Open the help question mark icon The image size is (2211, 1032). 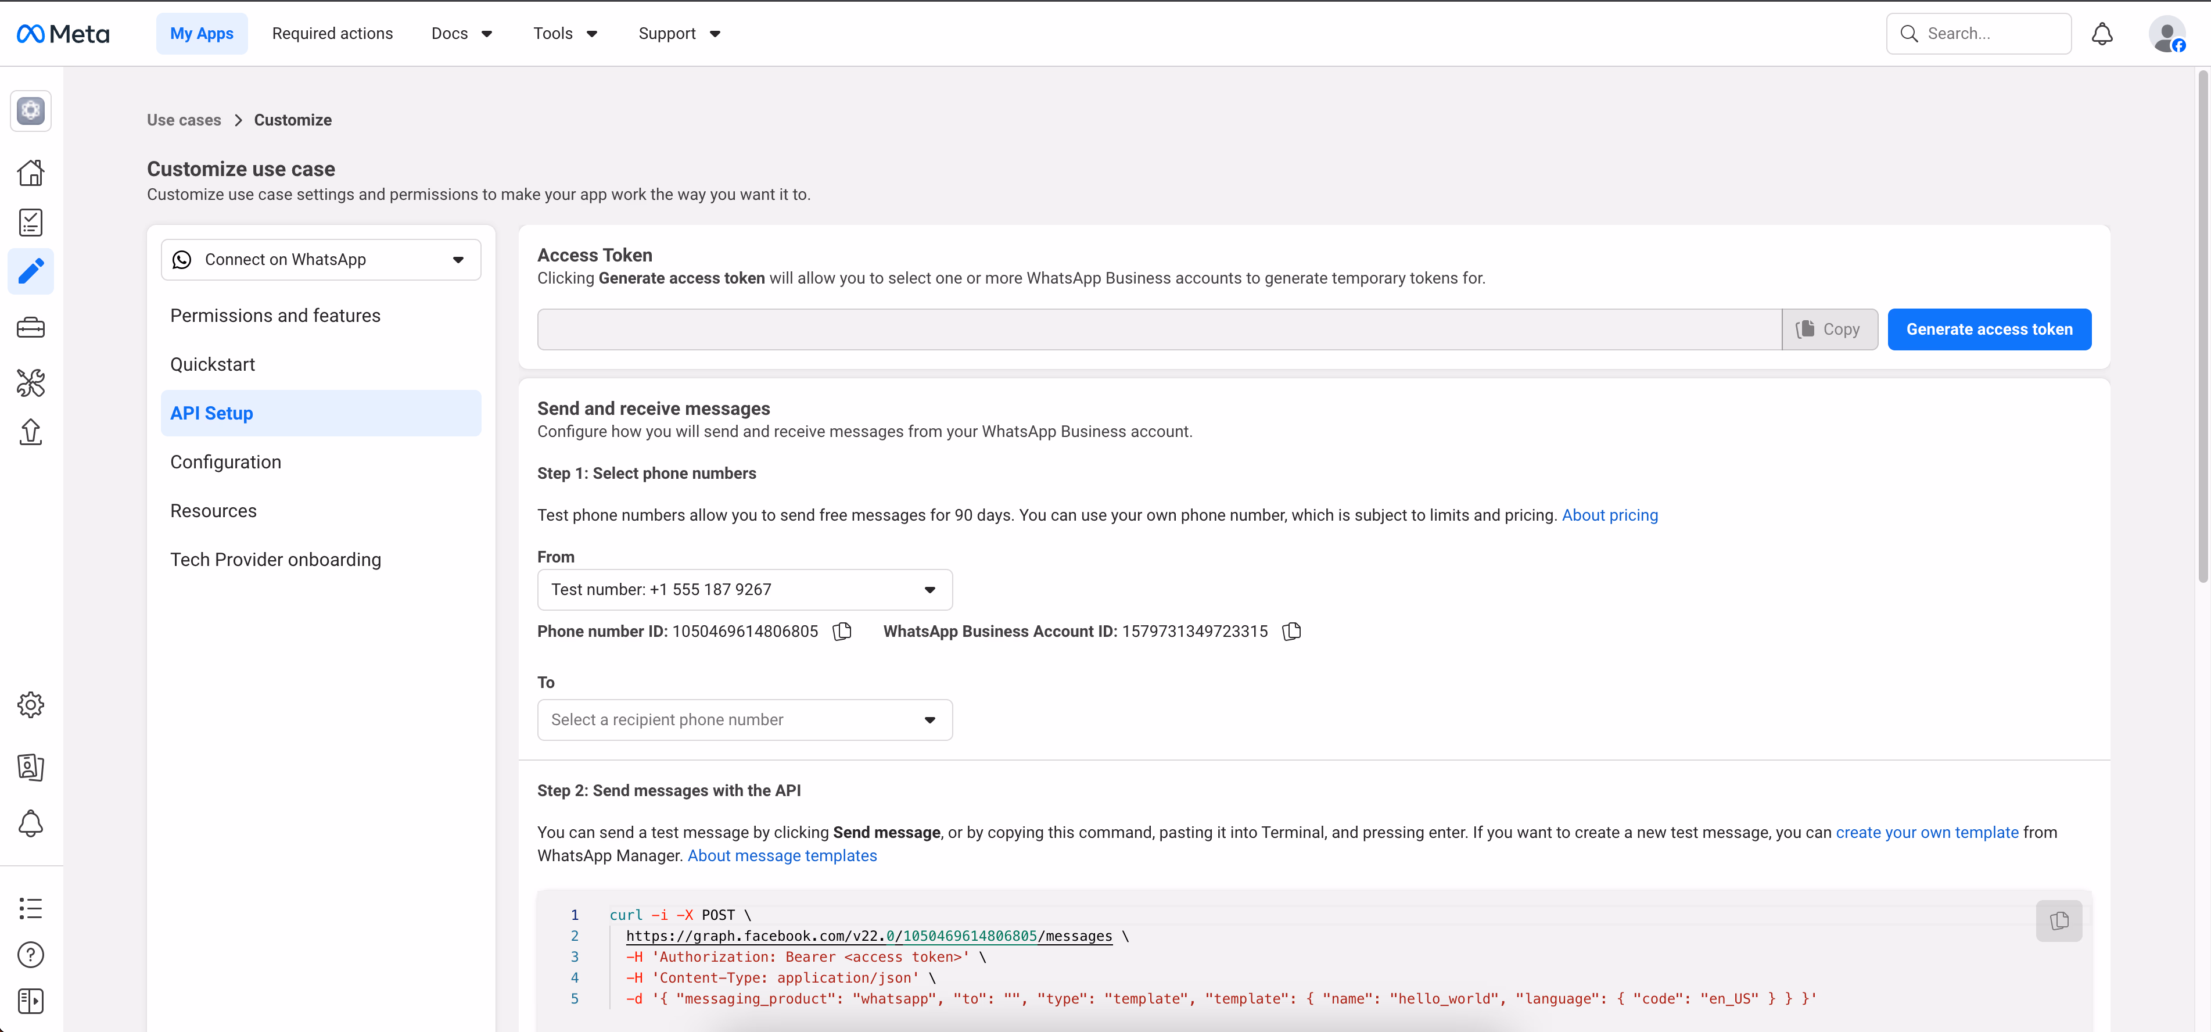click(x=31, y=955)
